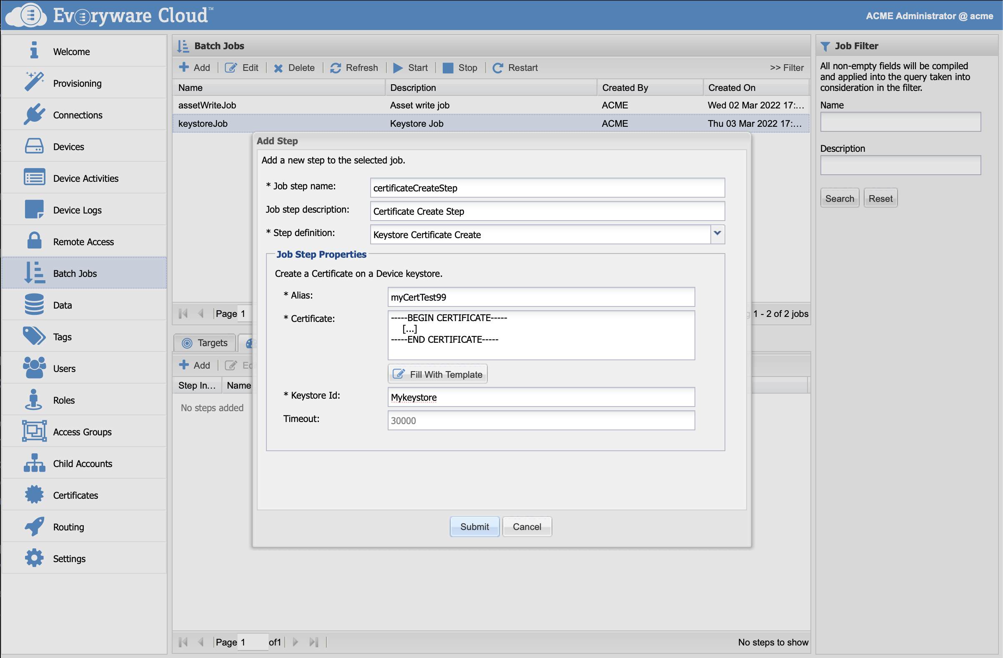The width and height of the screenshot is (1003, 658).
Task: Click the Timeout field
Action: click(x=541, y=420)
